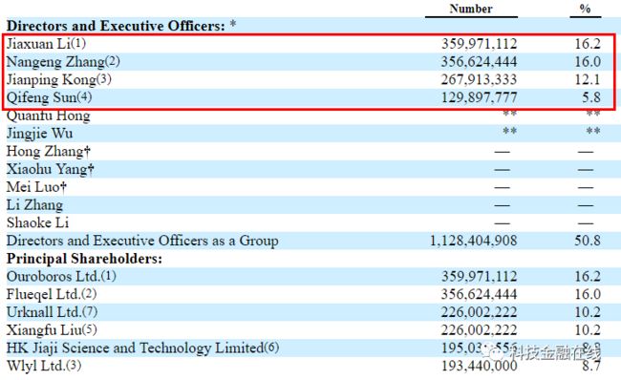Select 16.0 in the Flueqel Ltd. row
Image resolution: width=621 pixels, height=380 pixels.
click(x=588, y=294)
